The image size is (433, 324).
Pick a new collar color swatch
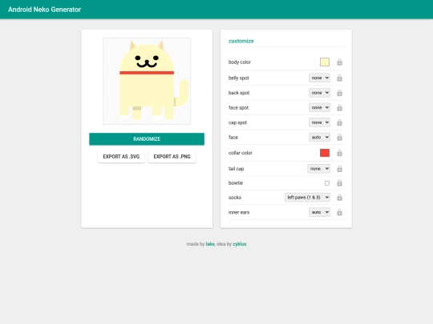click(x=325, y=153)
